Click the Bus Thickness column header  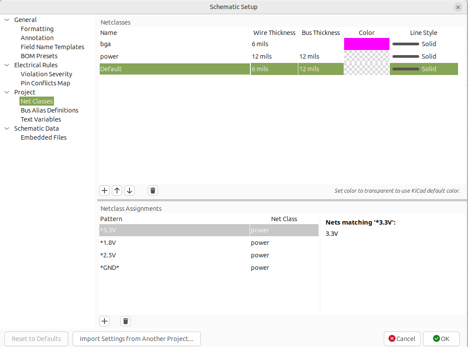[x=321, y=33]
